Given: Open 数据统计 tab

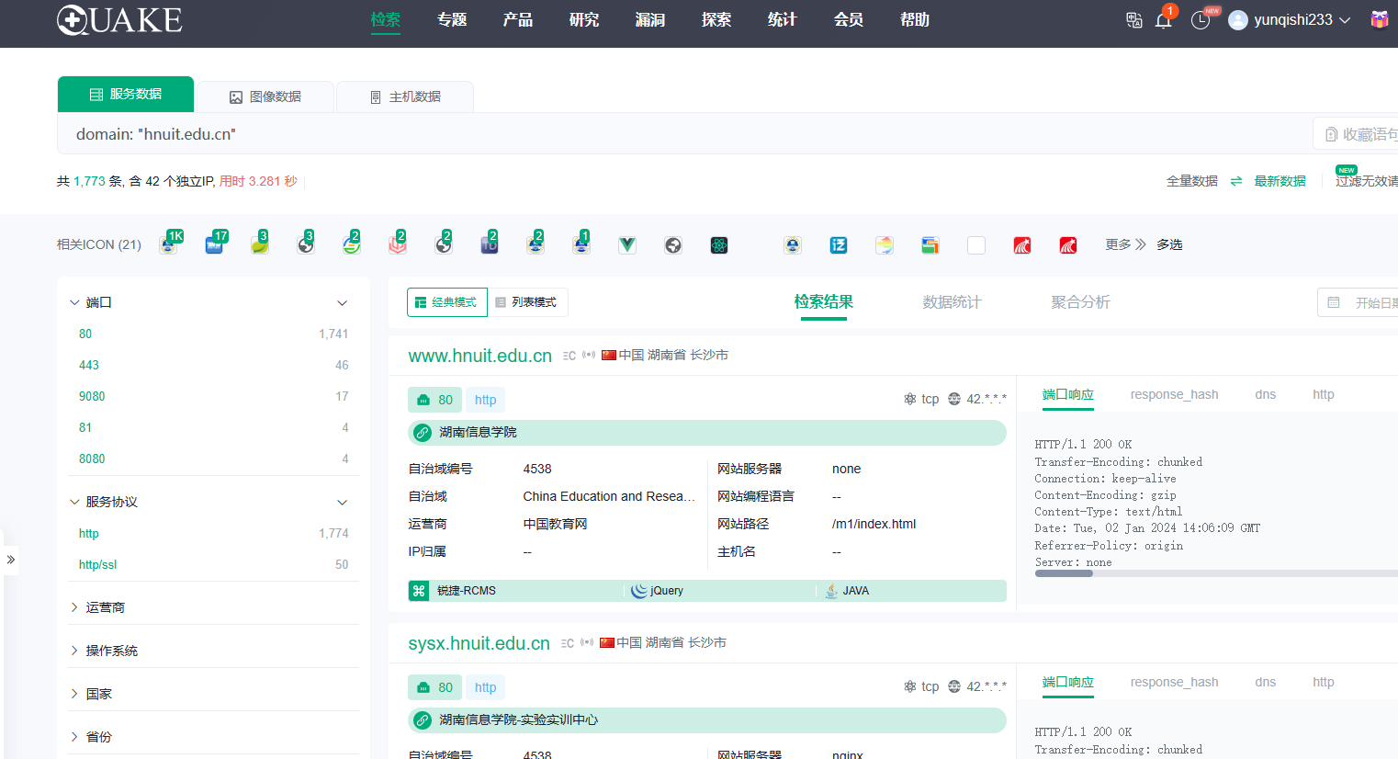Looking at the screenshot, I should [952, 302].
